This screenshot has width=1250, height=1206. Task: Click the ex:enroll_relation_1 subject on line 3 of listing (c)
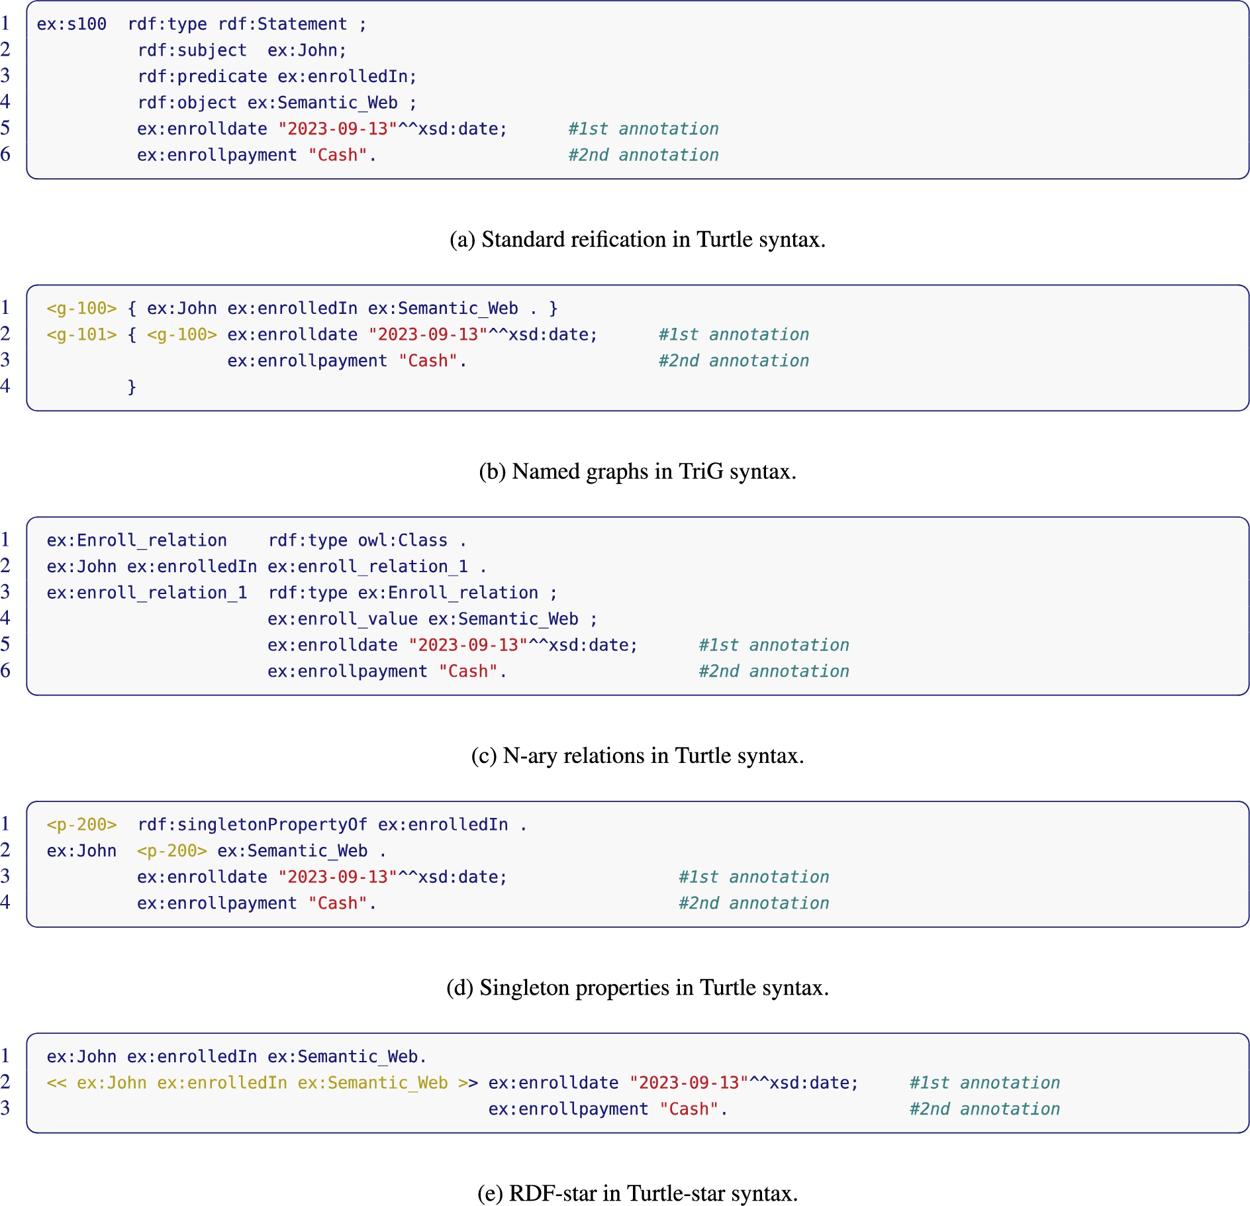pos(147,593)
